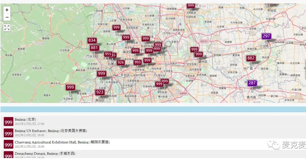
Task: Toggle fullscreen map view
Action: click(7, 28)
